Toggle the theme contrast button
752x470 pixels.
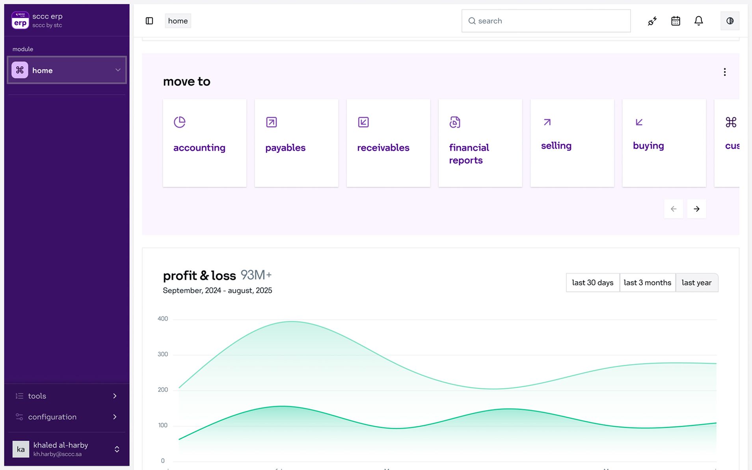click(x=730, y=21)
